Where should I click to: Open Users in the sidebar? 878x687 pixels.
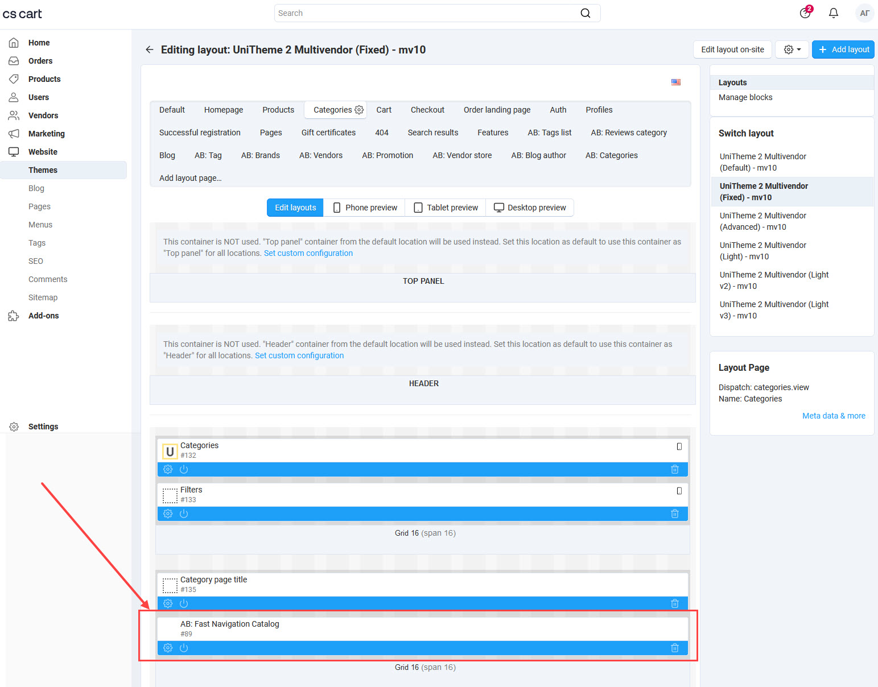[x=39, y=97]
